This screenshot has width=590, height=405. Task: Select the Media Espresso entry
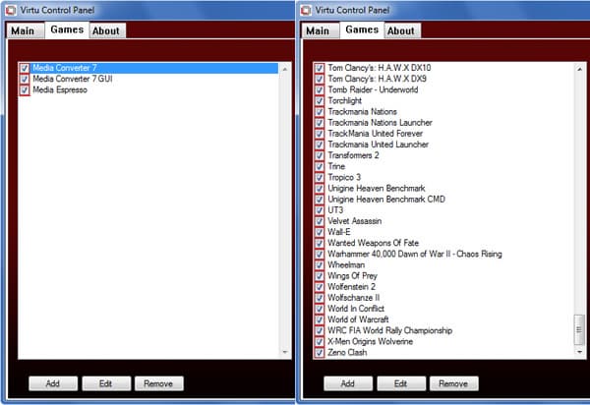[x=60, y=89]
